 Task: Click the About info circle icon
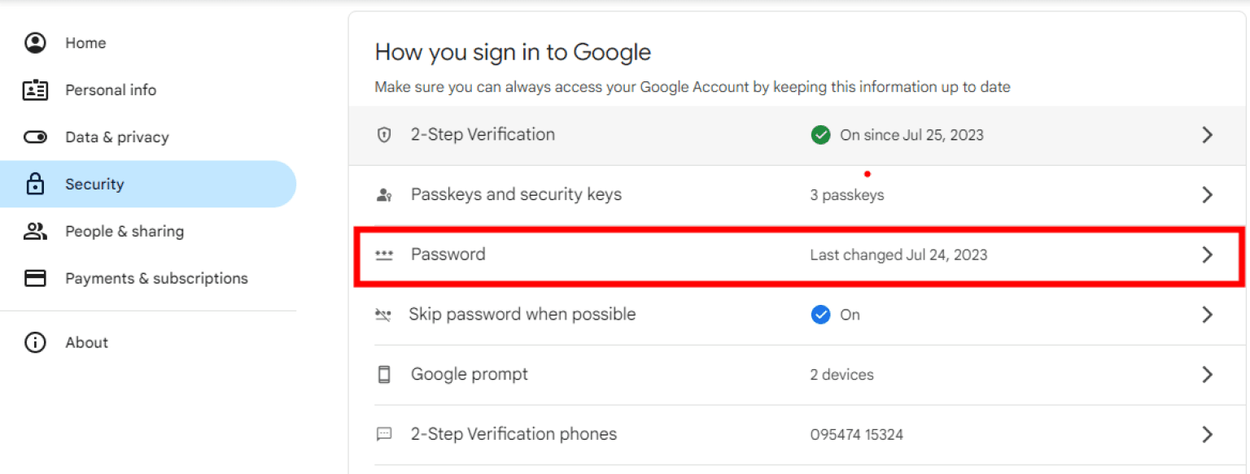click(35, 342)
